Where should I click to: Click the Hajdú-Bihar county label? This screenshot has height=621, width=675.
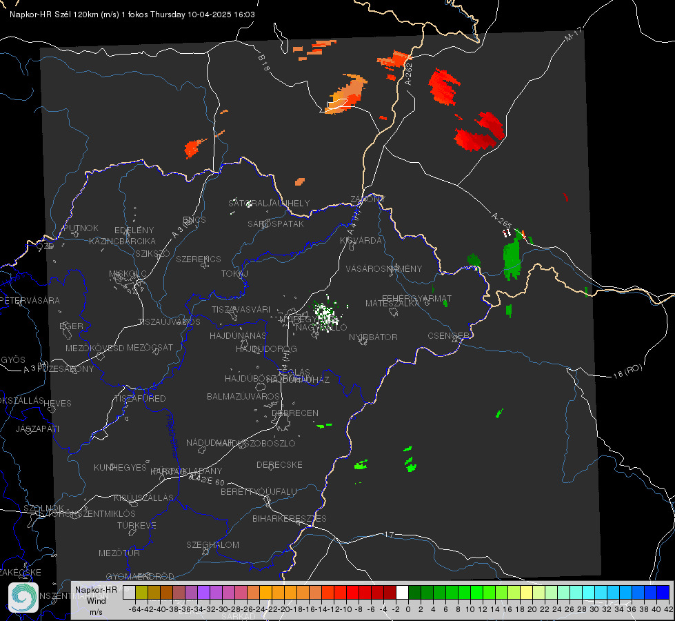pyautogui.click(x=172, y=435)
